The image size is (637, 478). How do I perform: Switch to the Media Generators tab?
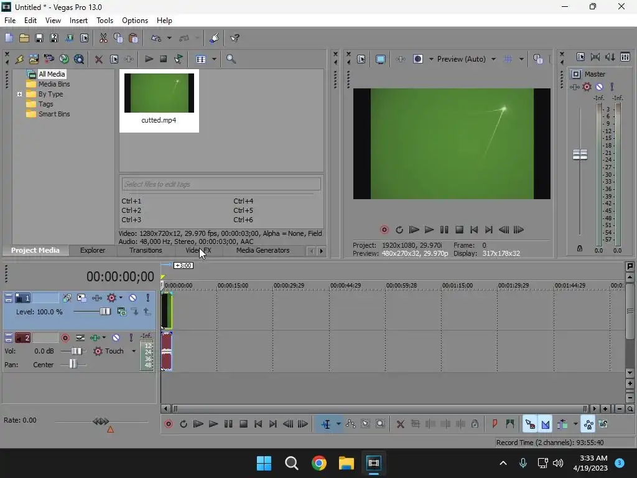tap(263, 250)
